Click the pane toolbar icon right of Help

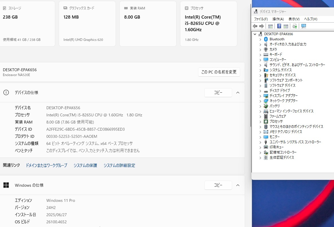tap(286, 26)
